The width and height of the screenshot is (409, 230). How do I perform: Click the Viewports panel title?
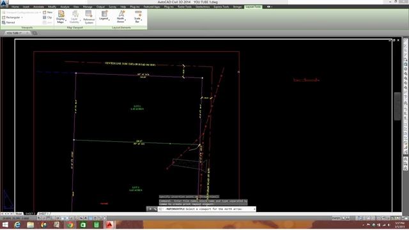click(x=27, y=27)
